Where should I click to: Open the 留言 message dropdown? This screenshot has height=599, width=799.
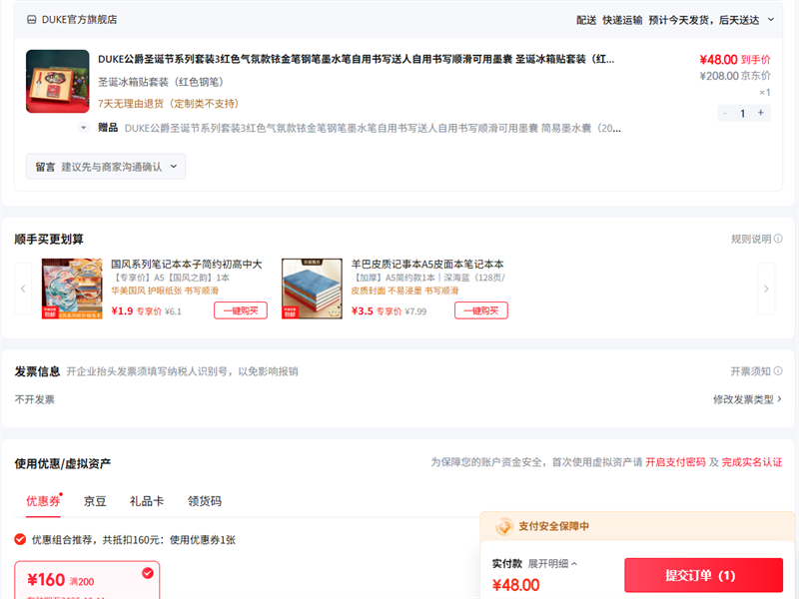[106, 167]
